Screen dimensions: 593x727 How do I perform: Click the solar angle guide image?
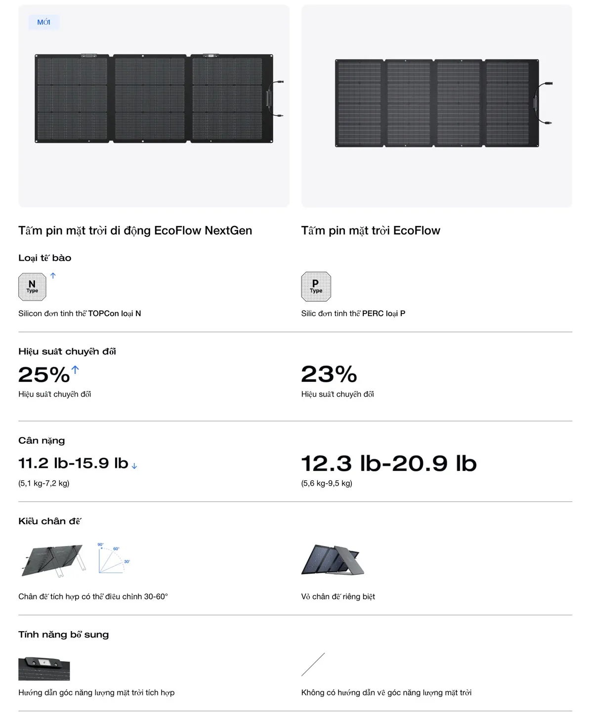[x=44, y=669]
